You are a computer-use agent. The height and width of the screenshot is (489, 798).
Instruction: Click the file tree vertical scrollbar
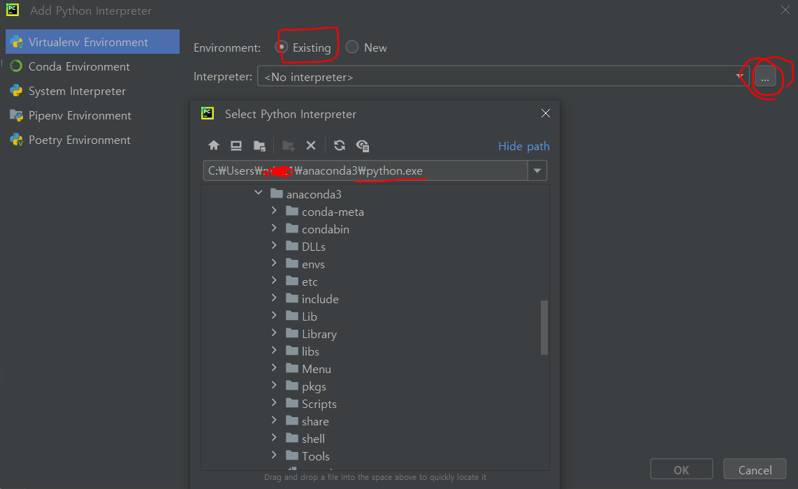tap(544, 327)
